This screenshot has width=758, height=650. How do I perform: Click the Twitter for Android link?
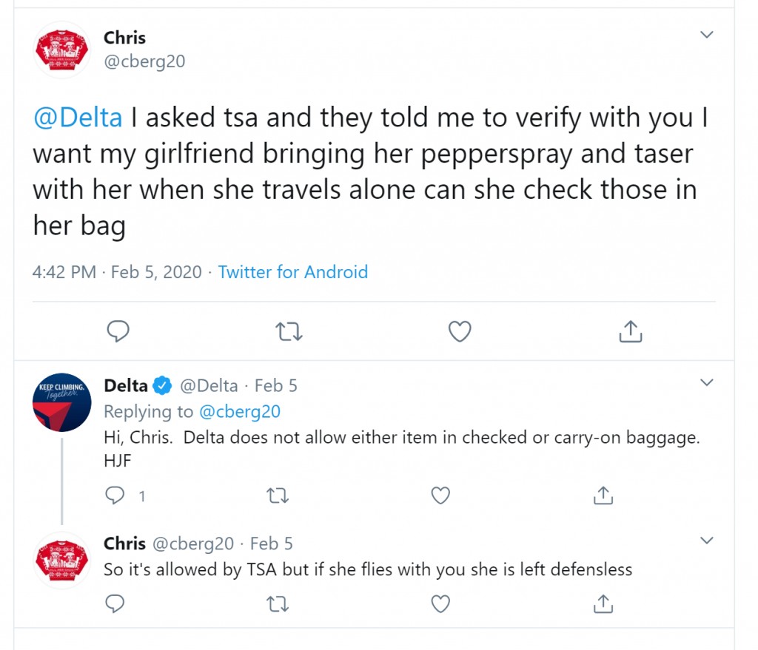tap(293, 272)
